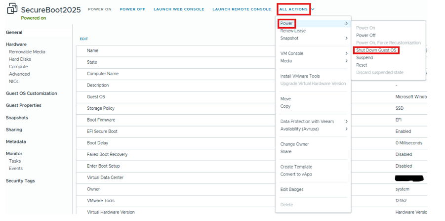This screenshot has width=445, height=221.
Task: Select Reset in the Power submenu
Action: coord(362,65)
